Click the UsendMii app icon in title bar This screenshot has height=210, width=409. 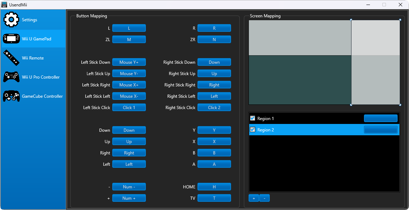click(x=4, y=4)
